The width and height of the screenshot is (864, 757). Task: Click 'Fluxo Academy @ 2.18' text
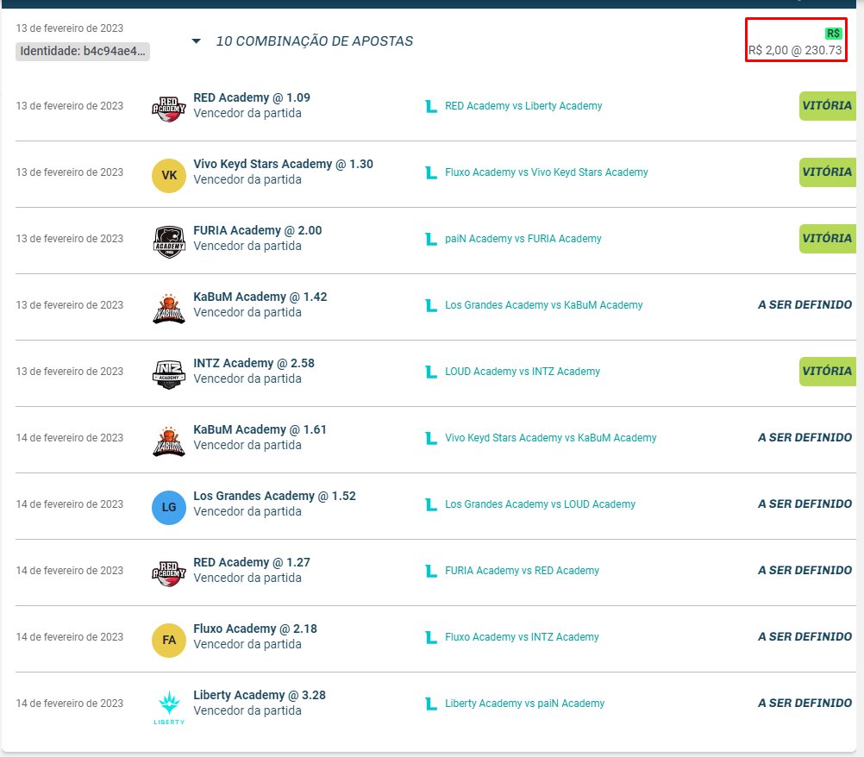tap(255, 629)
